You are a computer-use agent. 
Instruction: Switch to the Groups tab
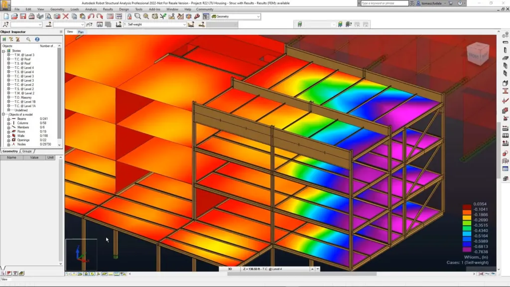point(26,151)
